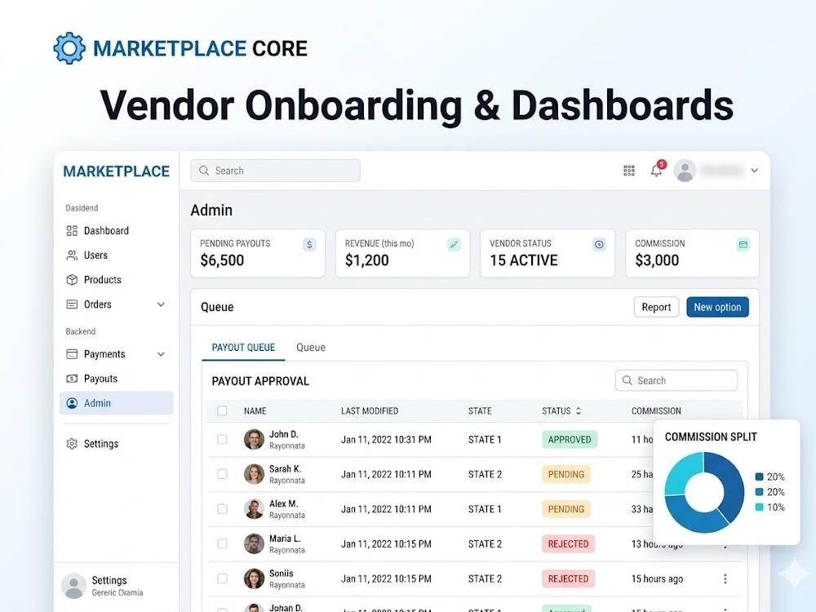Screen dimensions: 816x612
Task: Click the Commission Split donut chart
Action: pyautogui.click(x=704, y=492)
